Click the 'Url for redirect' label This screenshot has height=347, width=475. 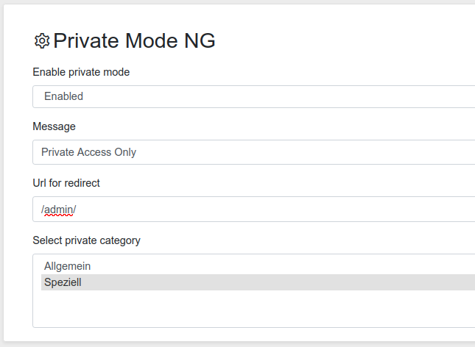(66, 183)
